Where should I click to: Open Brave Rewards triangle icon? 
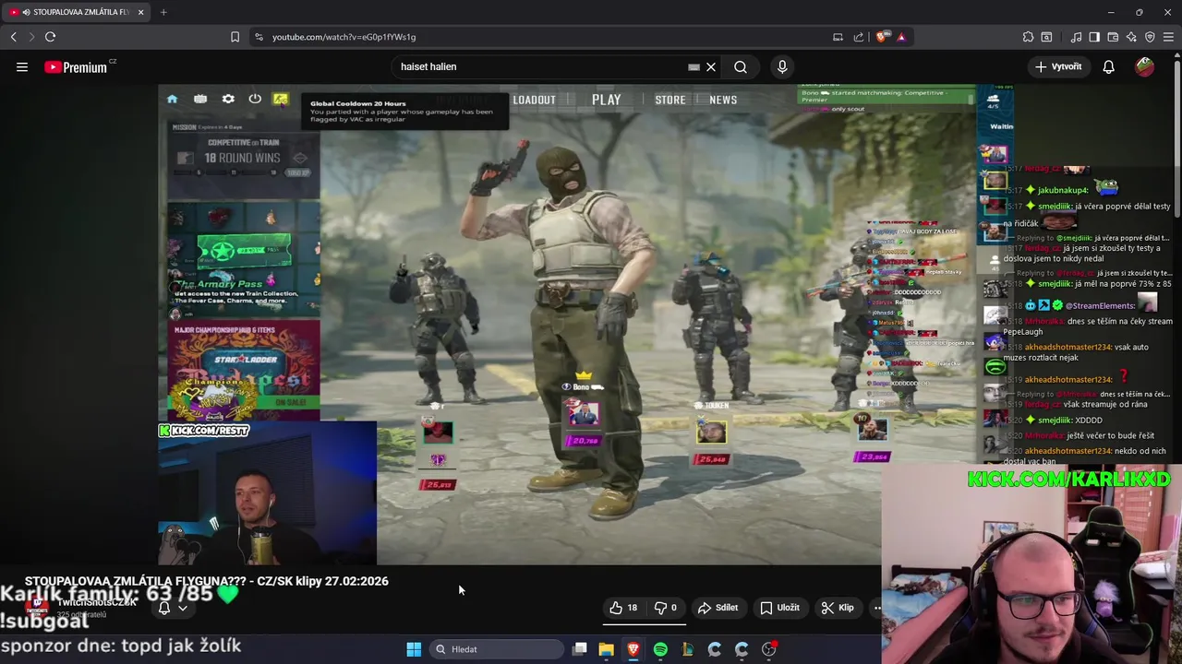coord(901,37)
